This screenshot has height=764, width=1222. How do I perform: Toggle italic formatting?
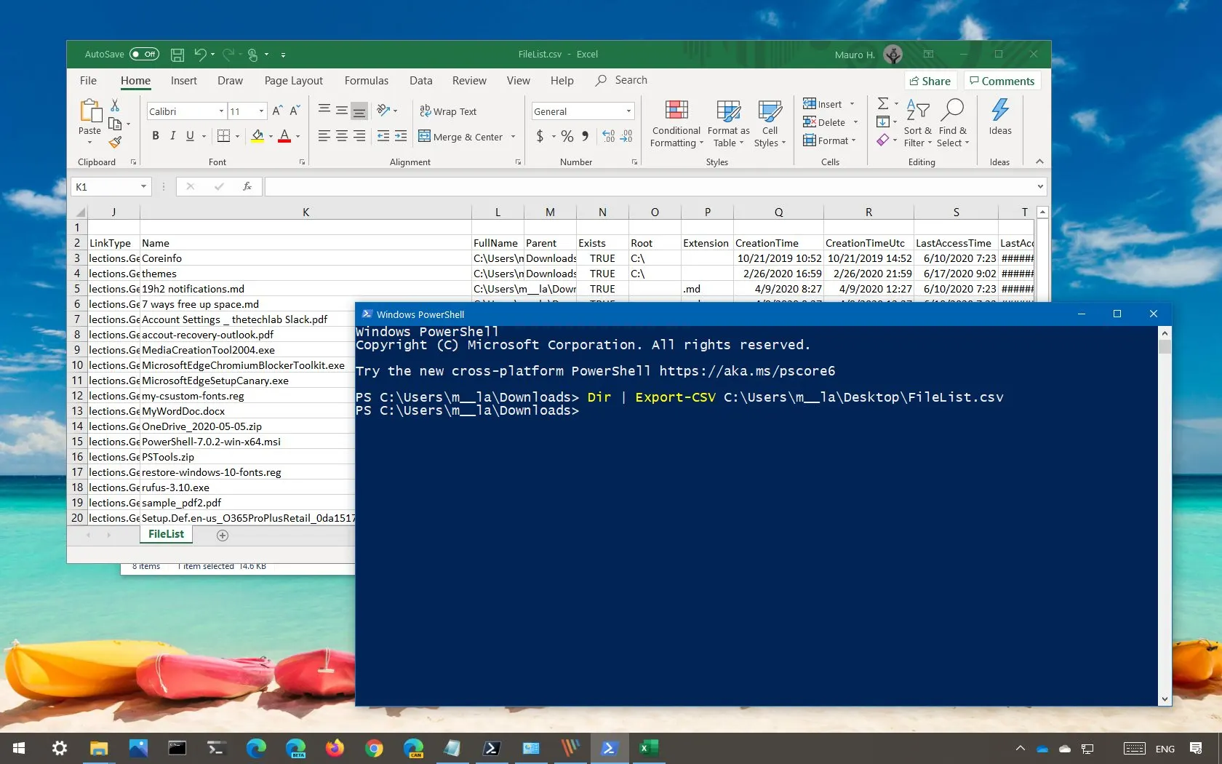point(172,136)
